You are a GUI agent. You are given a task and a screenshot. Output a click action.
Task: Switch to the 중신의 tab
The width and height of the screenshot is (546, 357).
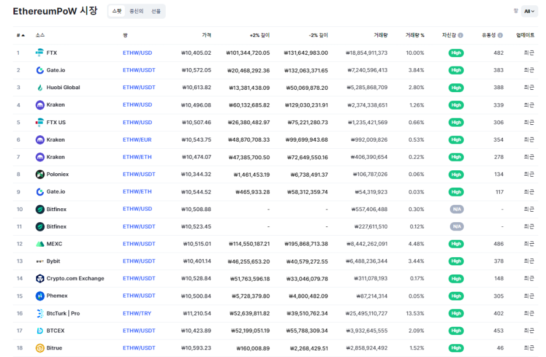pos(136,11)
